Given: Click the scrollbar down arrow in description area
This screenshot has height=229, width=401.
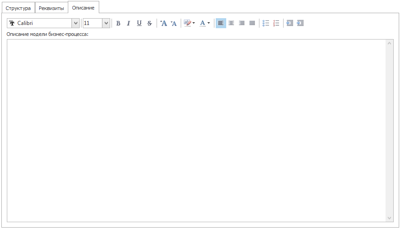Looking at the screenshot, I should click(389, 218).
